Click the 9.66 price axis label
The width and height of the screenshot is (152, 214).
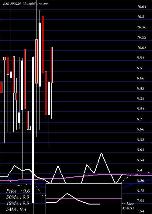click(x=140, y=78)
